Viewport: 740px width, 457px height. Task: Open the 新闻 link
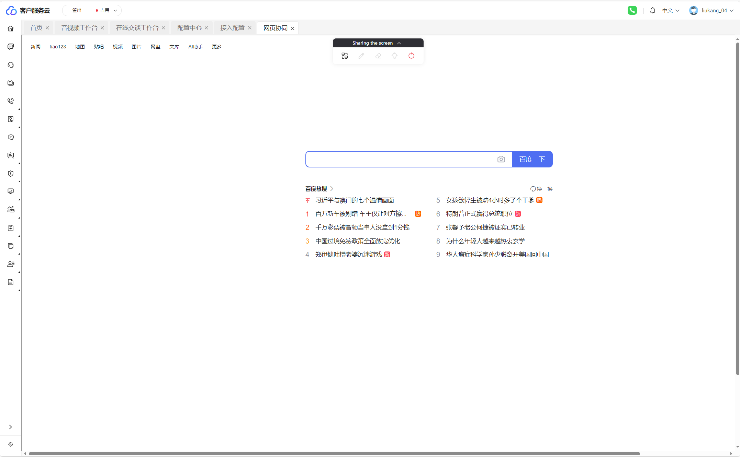pyautogui.click(x=35, y=47)
